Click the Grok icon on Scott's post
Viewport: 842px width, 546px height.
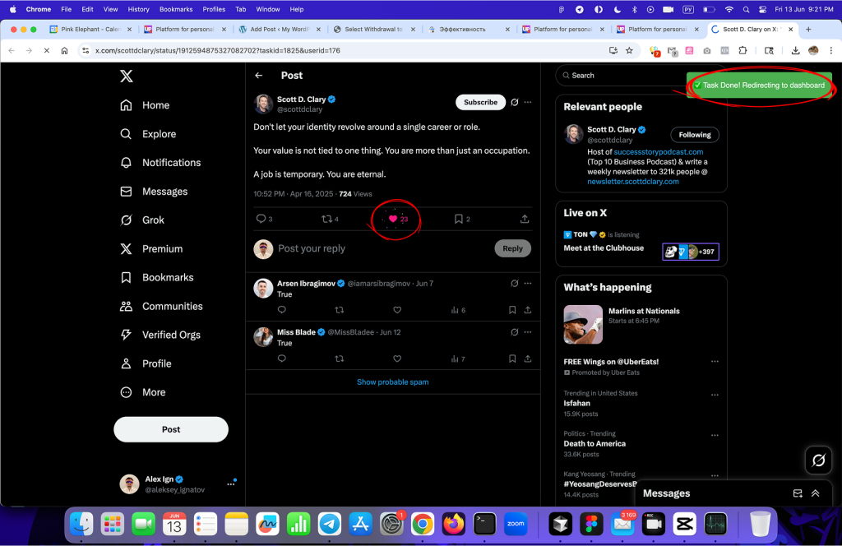515,102
